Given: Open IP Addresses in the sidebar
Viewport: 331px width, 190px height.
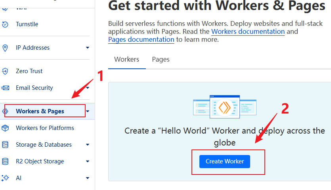Looking at the screenshot, I should tap(33, 48).
